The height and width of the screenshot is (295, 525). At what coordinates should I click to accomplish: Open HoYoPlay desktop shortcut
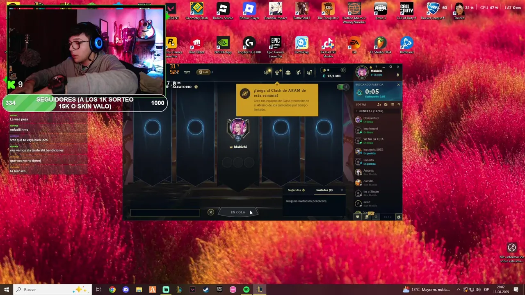pos(302,45)
